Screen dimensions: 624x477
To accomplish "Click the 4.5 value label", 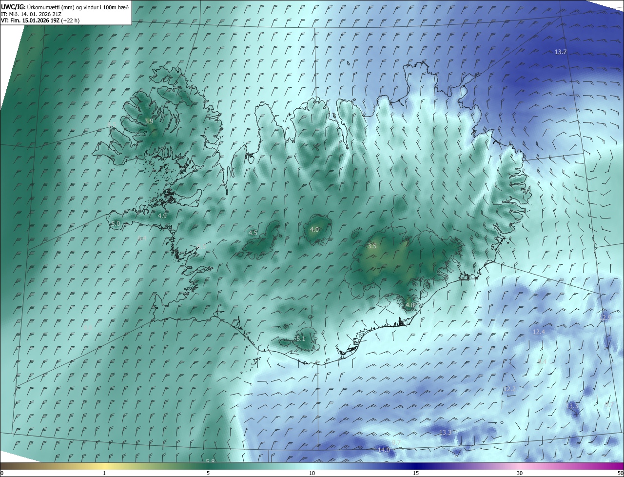I will pos(253,233).
